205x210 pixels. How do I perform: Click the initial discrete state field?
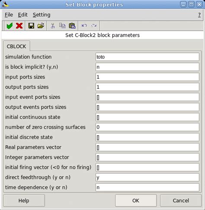pyautogui.click(x=147, y=137)
